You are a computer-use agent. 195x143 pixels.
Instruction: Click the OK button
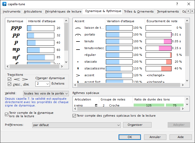point(130,137)
